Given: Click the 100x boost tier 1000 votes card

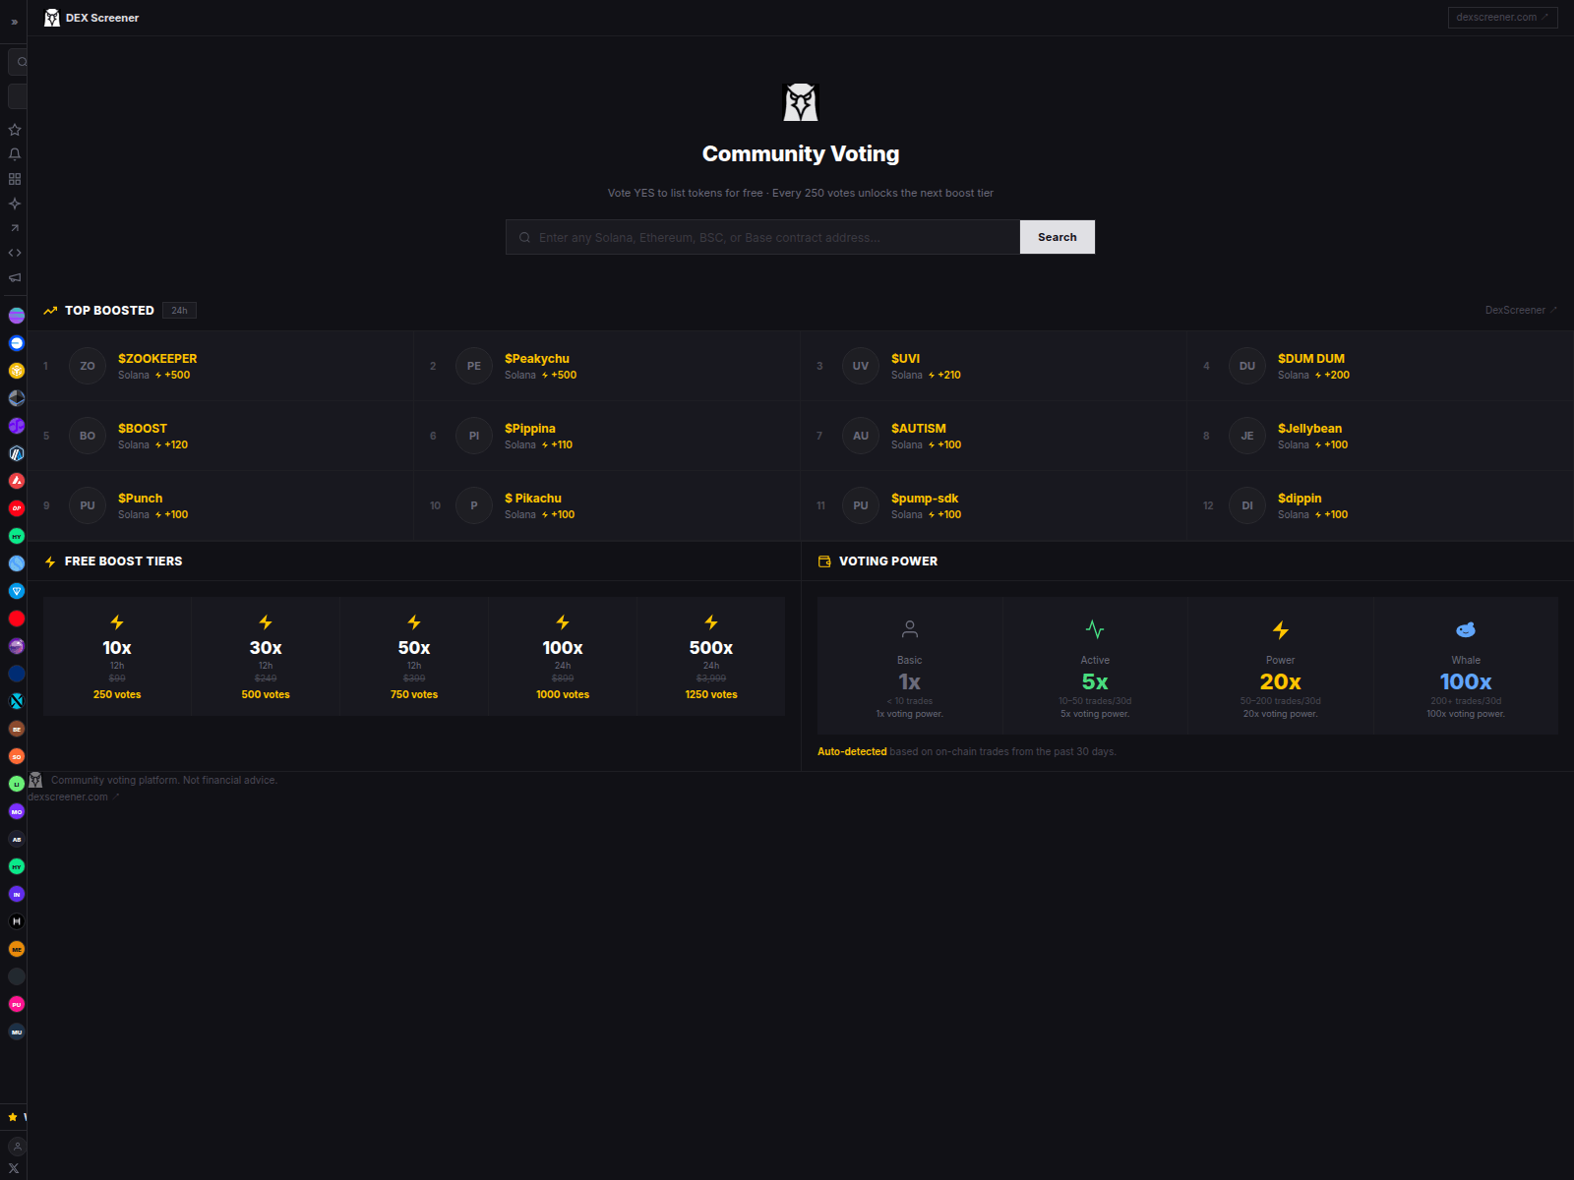Looking at the screenshot, I should pos(563,656).
